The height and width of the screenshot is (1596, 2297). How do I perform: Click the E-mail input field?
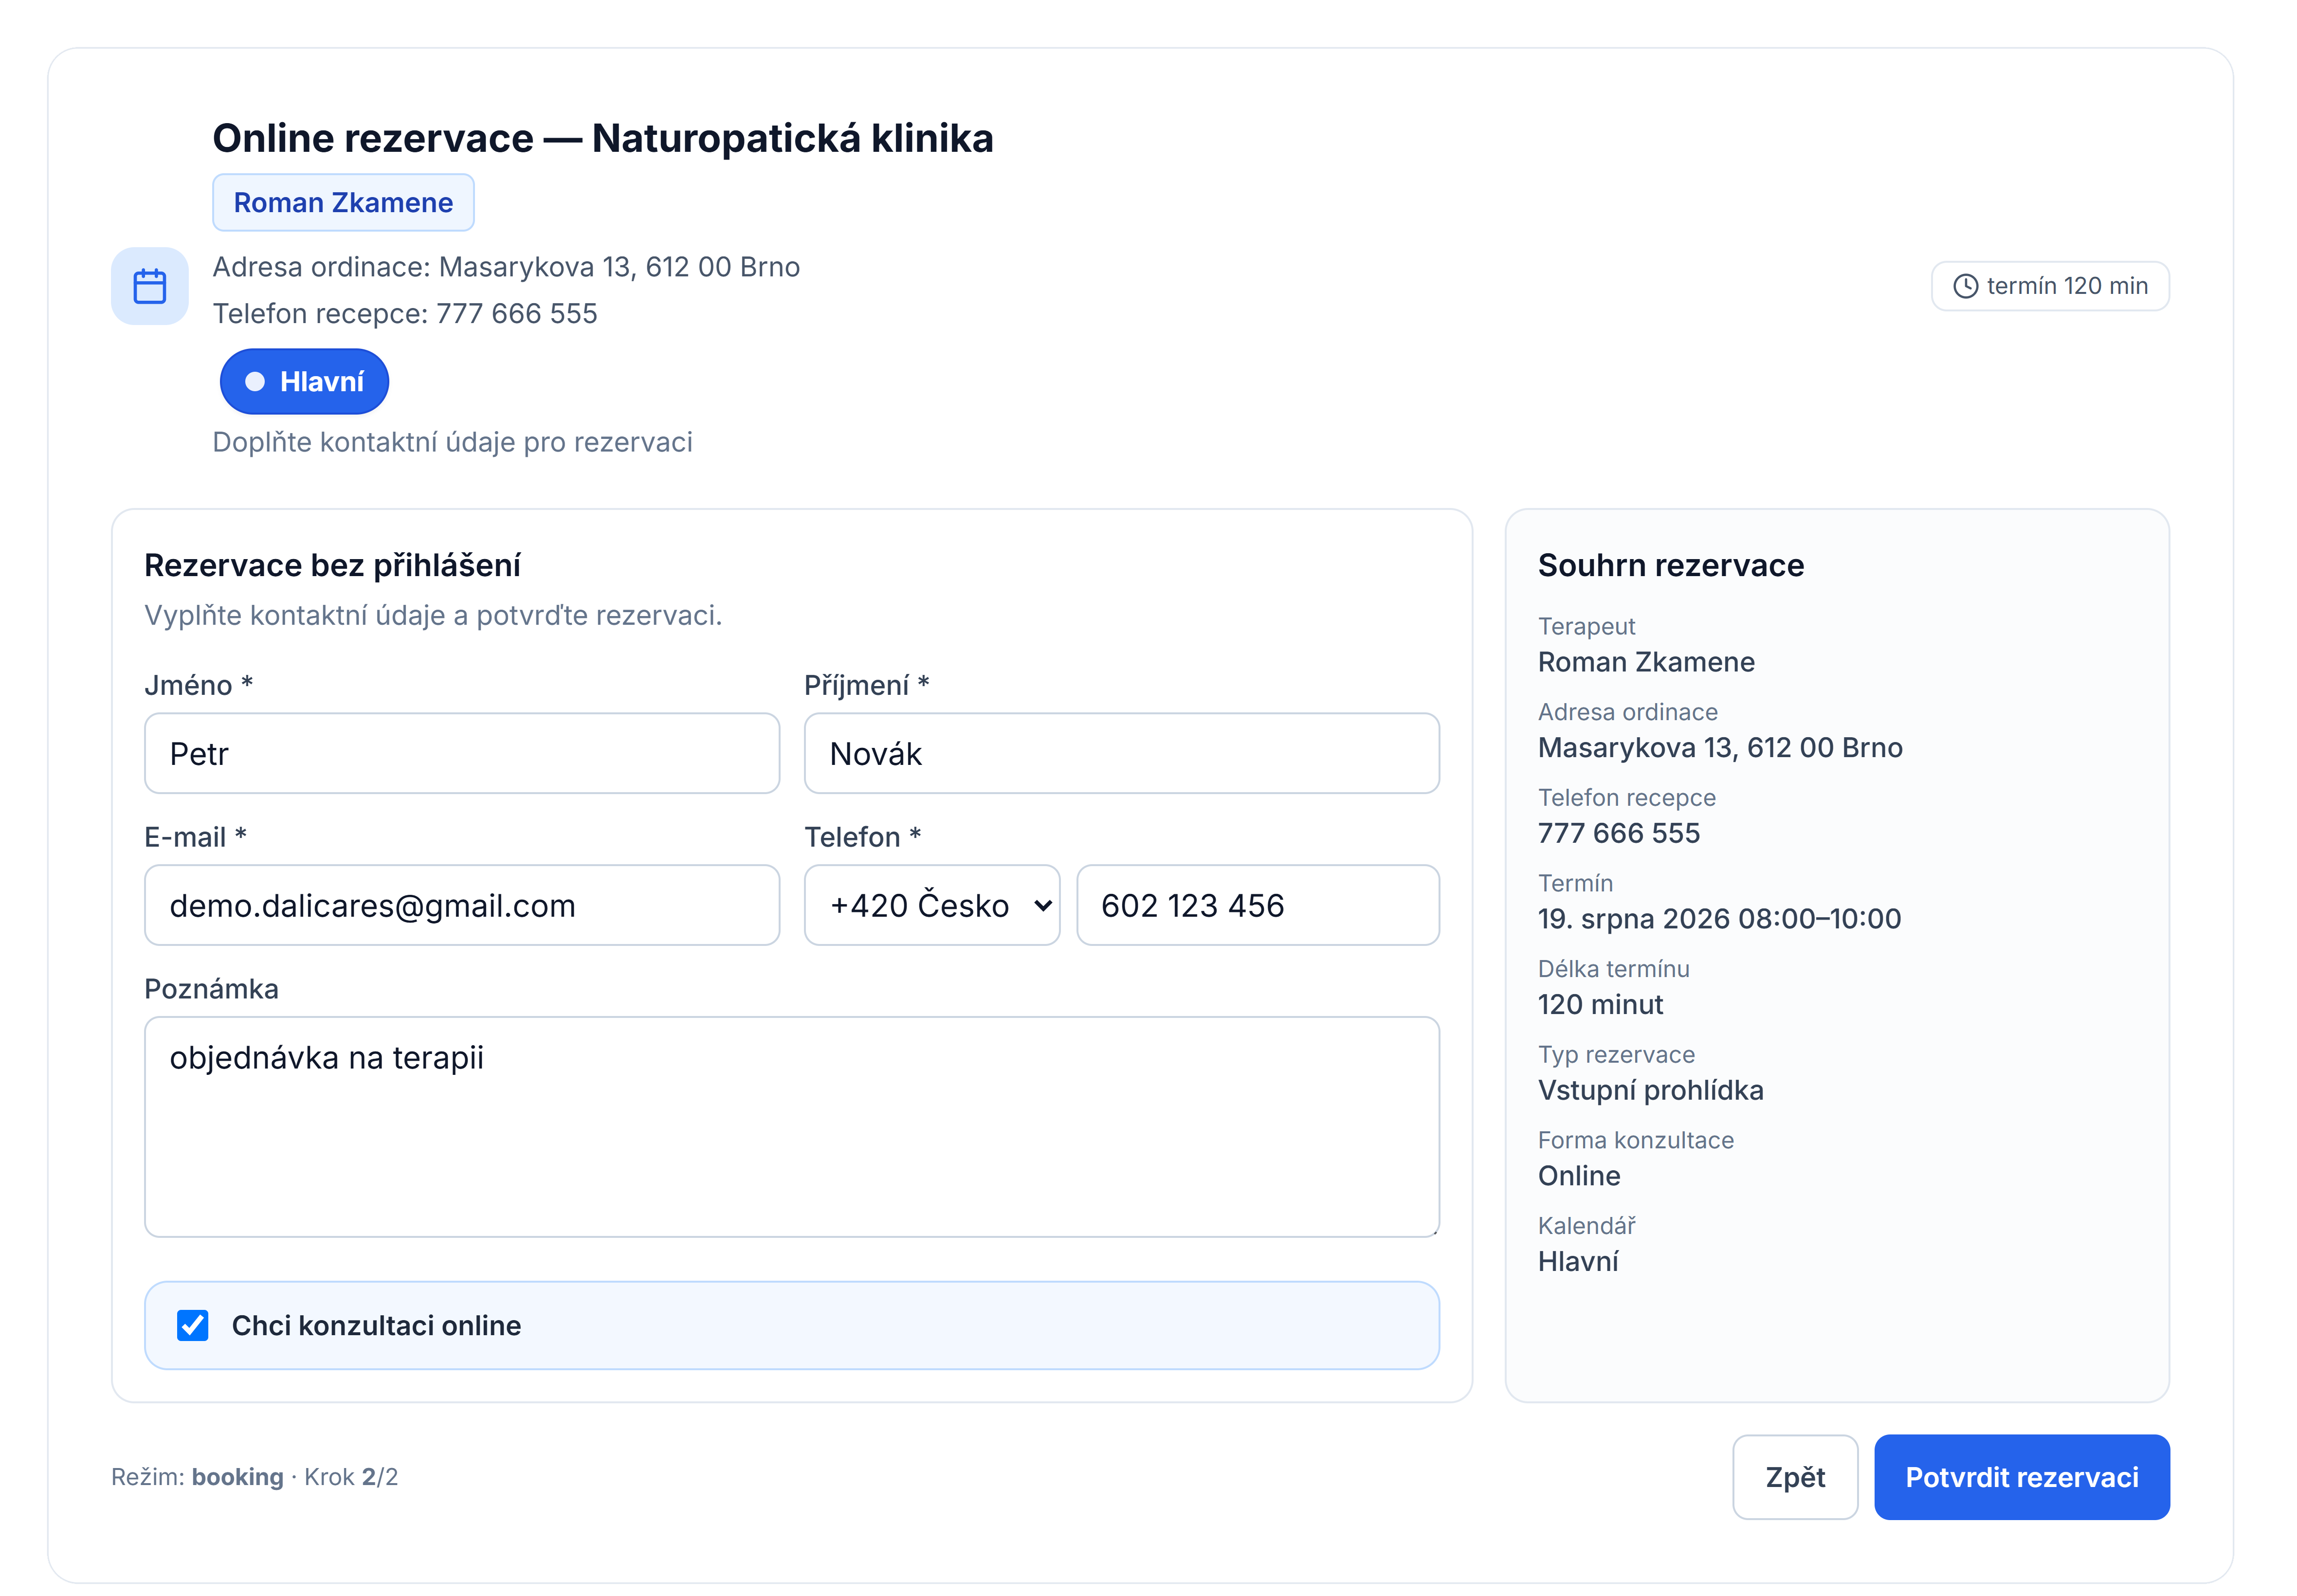click(x=462, y=905)
